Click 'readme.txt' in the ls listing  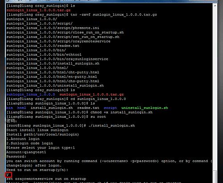(88, 108)
